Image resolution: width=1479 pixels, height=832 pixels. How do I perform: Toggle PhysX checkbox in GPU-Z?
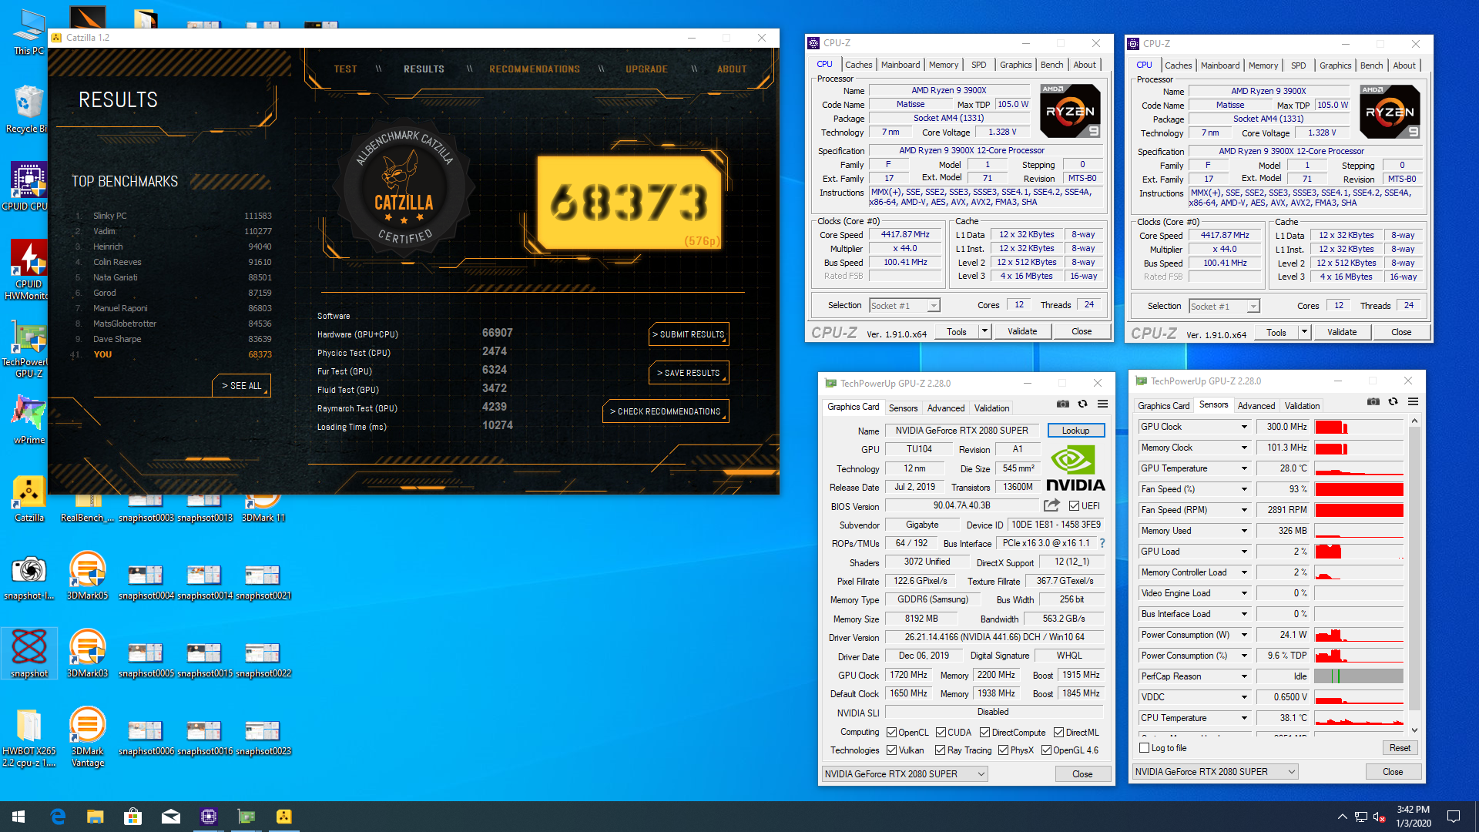(x=1003, y=750)
